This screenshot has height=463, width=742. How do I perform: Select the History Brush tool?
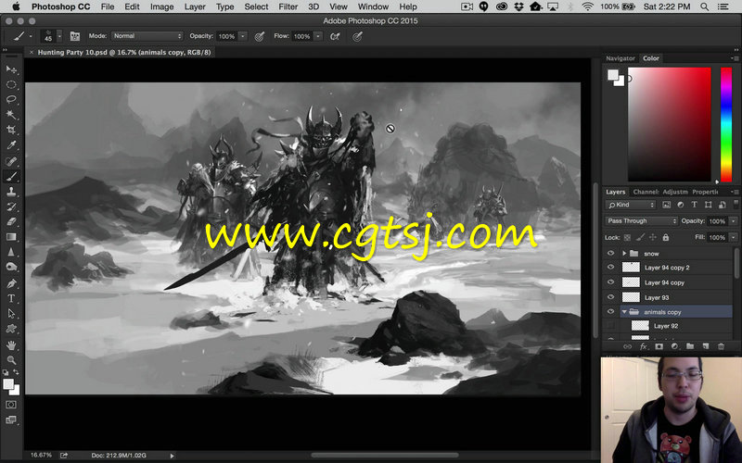(11, 206)
